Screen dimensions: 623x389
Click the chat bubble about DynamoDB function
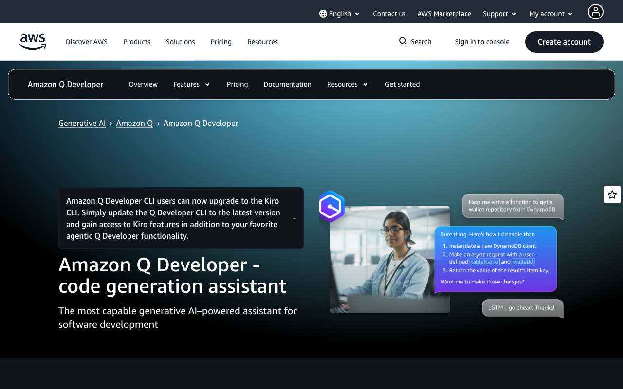tap(513, 206)
